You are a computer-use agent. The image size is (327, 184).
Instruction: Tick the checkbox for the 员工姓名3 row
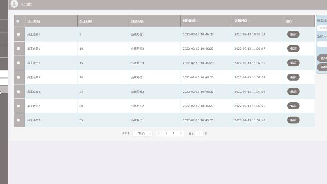pyautogui.click(x=18, y=120)
